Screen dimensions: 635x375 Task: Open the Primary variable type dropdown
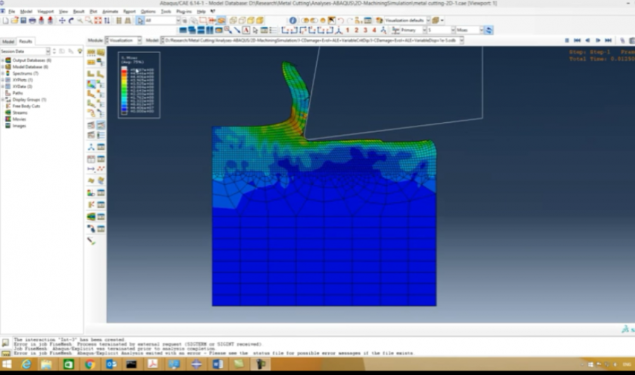[411, 30]
